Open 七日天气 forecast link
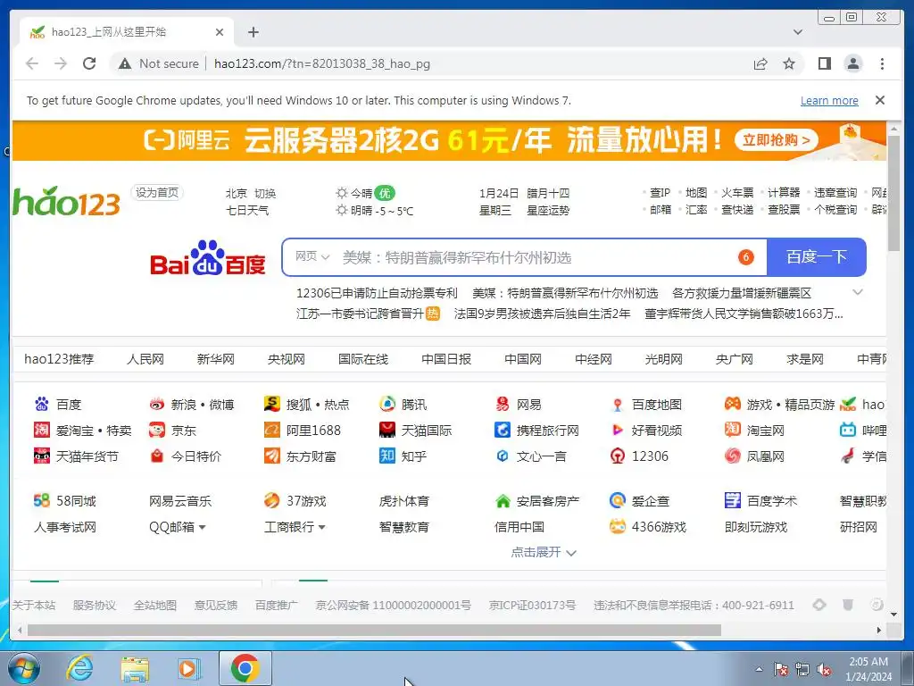This screenshot has height=686, width=914. (247, 210)
